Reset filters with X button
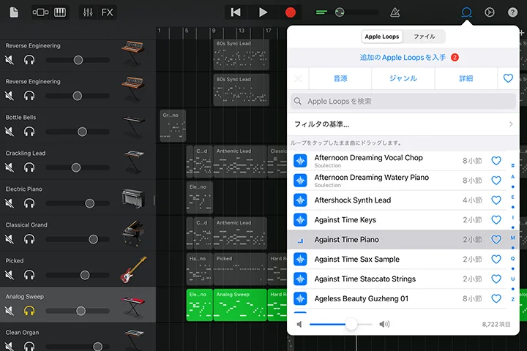Screen dimensions: 527x351 [x=298, y=78]
